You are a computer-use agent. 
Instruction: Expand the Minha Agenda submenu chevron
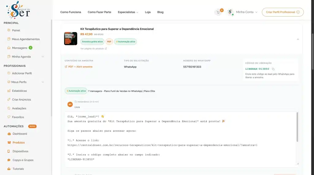pyautogui.click(x=43, y=57)
